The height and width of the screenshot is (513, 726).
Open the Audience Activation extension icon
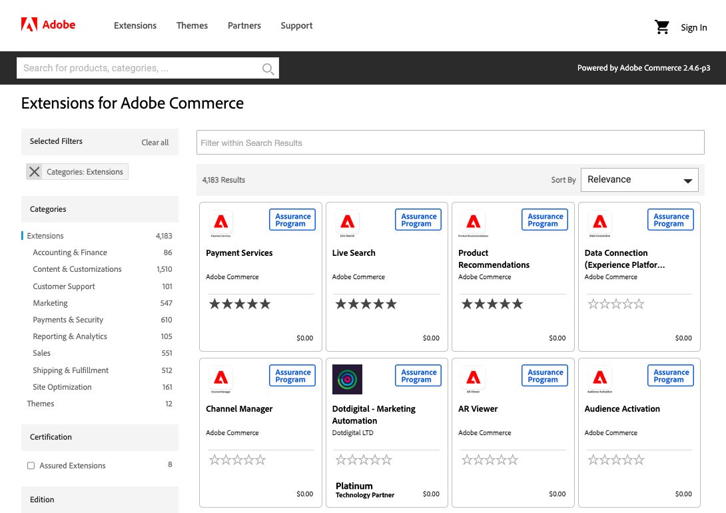[599, 379]
